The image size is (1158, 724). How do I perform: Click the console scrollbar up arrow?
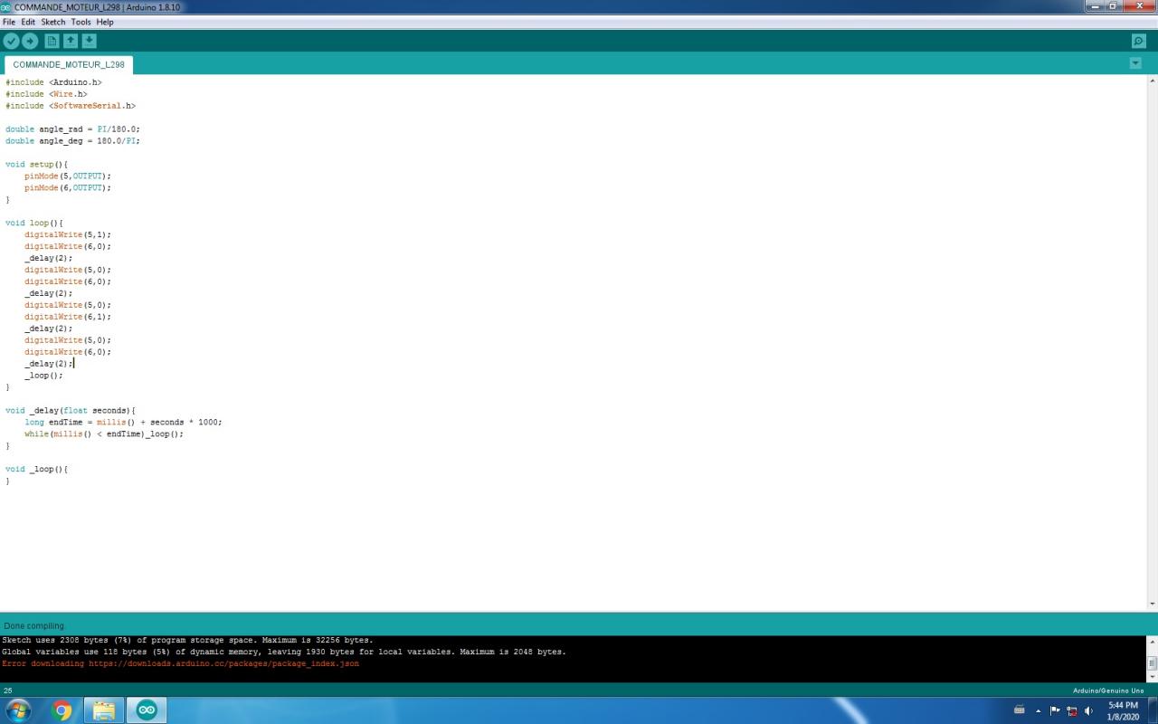(x=1152, y=641)
